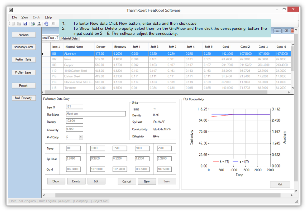The width and height of the screenshot is (307, 212).
Task: Click the grid's vertical scrollbar up arrow
Action: (293, 45)
